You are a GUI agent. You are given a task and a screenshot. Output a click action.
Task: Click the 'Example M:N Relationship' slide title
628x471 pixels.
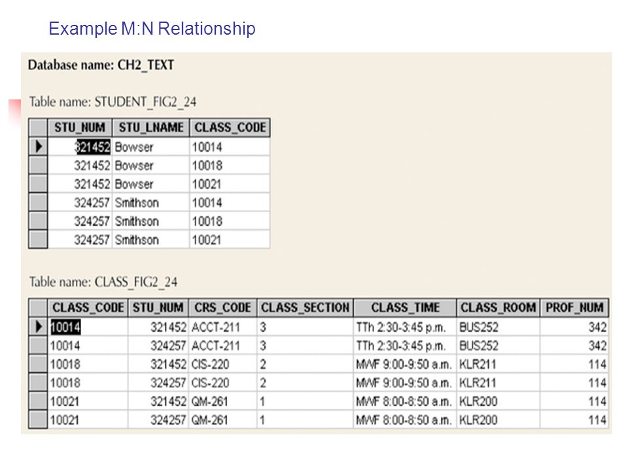click(x=152, y=29)
